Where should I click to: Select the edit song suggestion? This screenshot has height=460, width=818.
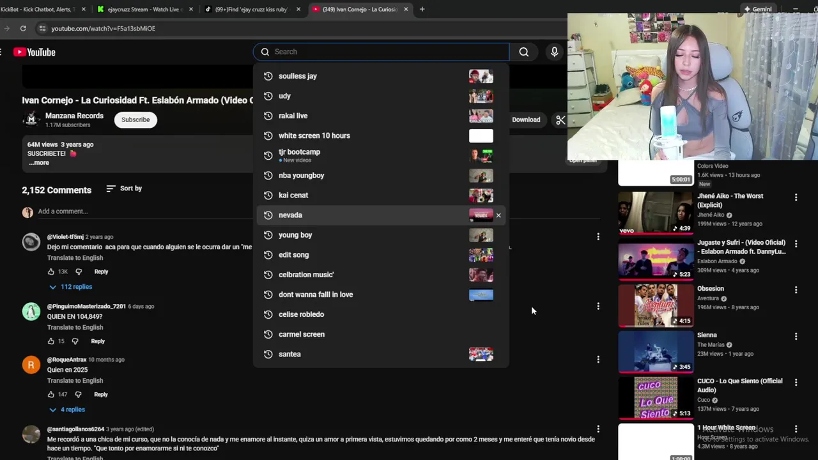pyautogui.click(x=382, y=255)
